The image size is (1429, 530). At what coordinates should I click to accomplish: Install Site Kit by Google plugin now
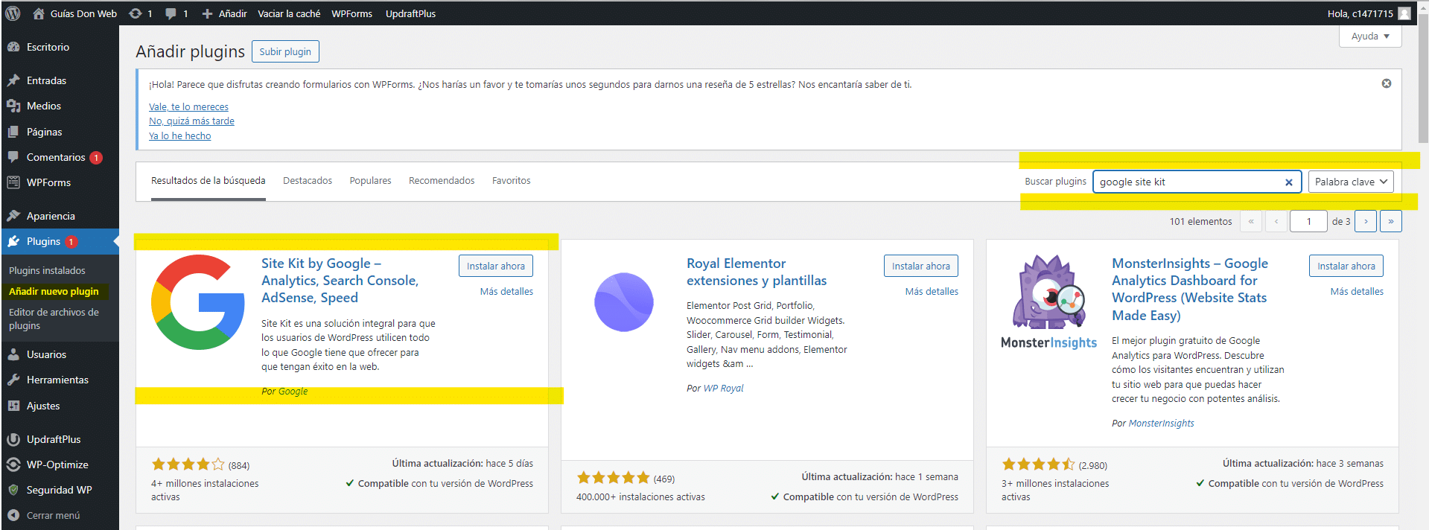pos(495,266)
